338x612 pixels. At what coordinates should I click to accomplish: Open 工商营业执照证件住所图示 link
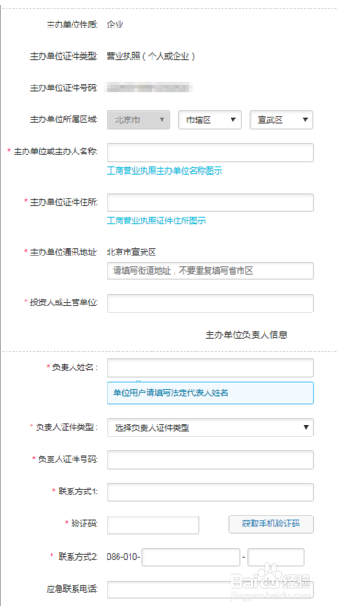pyautogui.click(x=156, y=221)
